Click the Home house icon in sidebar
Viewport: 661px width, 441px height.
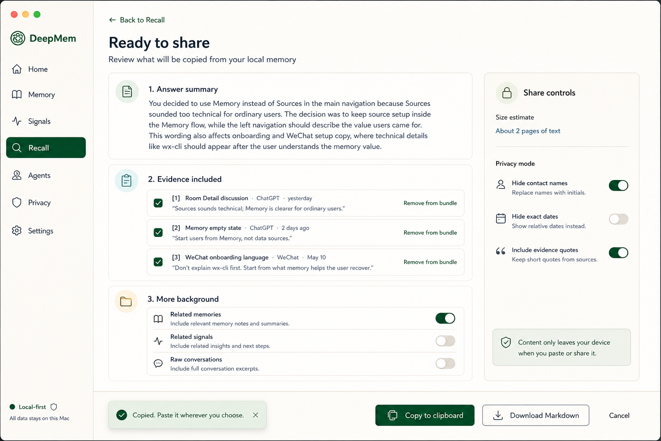pyautogui.click(x=17, y=69)
